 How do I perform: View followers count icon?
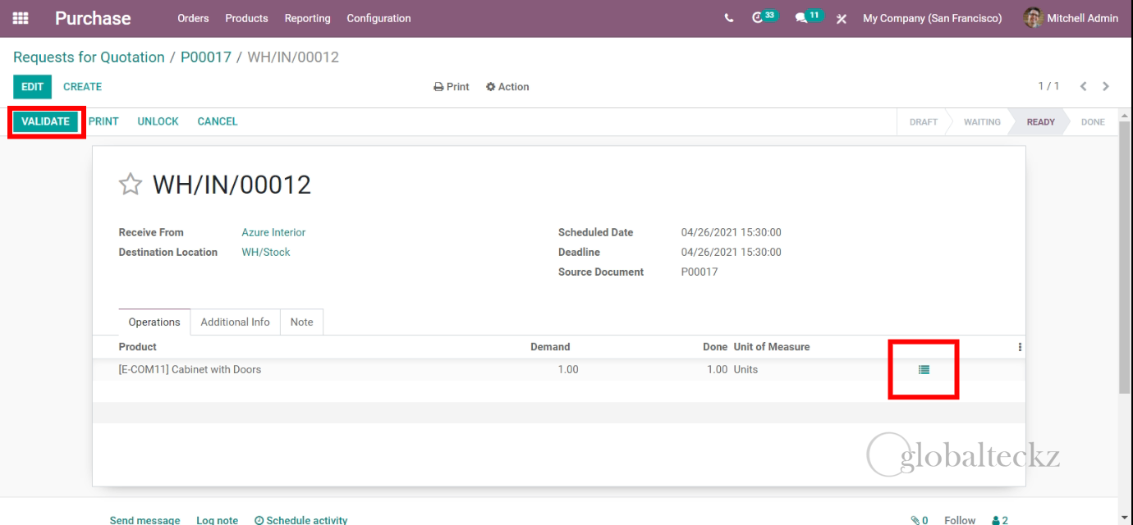(x=1000, y=520)
